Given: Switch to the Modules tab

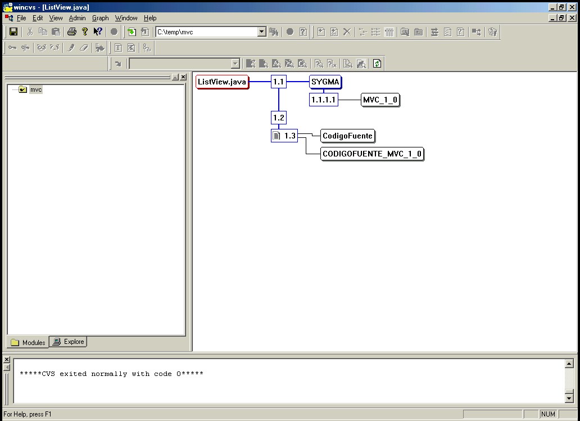Looking at the screenshot, I should (x=28, y=342).
